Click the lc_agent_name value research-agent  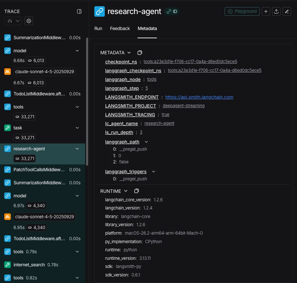pyautogui.click(x=159, y=123)
